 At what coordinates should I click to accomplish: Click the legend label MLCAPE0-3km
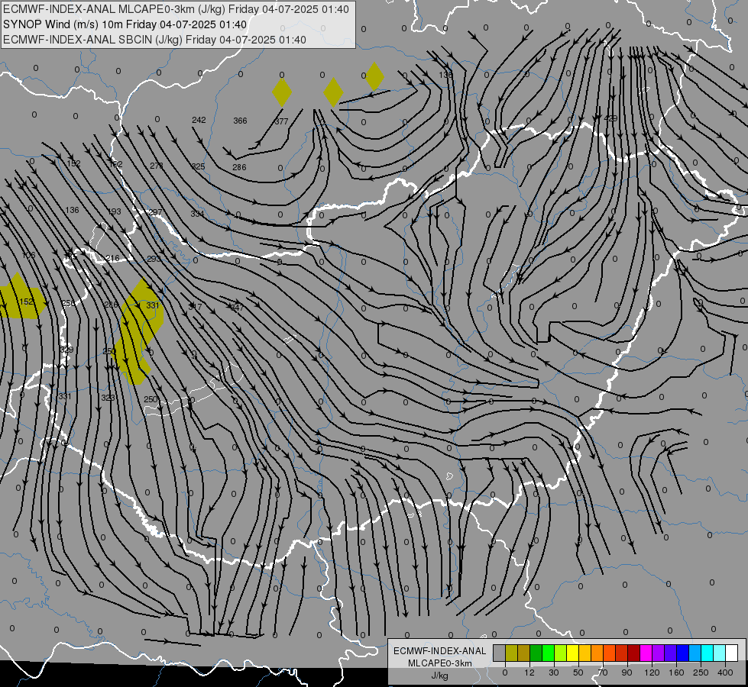(x=439, y=663)
